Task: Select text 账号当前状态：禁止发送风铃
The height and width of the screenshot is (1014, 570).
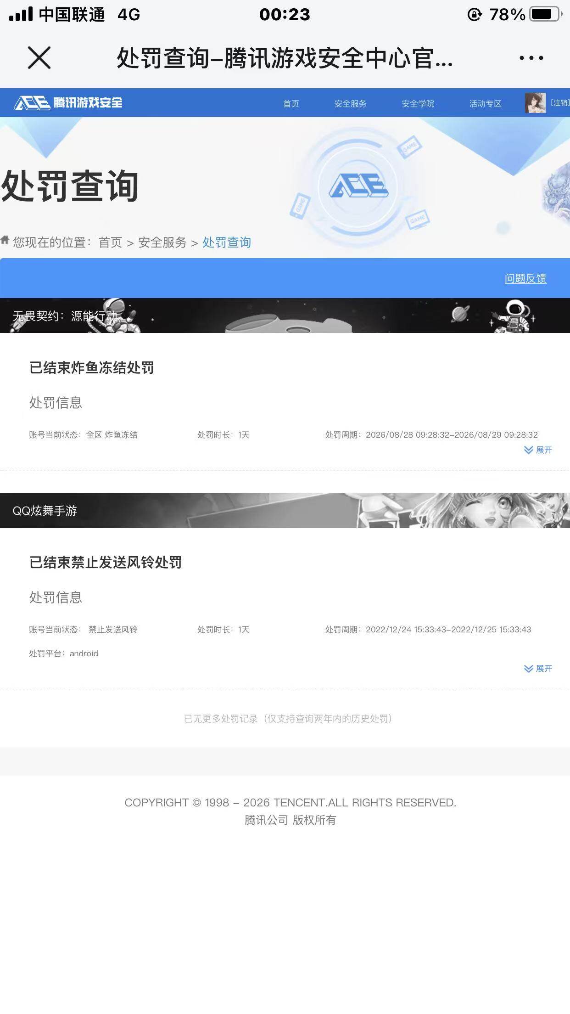Action: coord(83,630)
